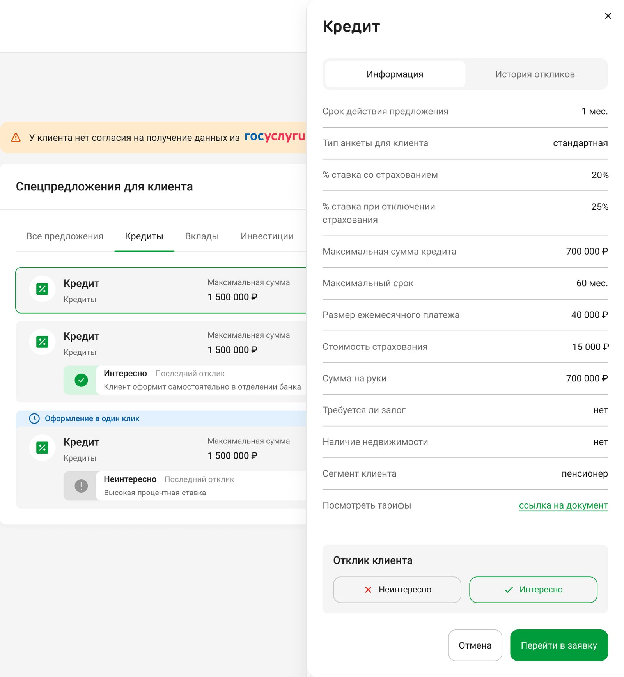Click the orange warning triangle icon
The image size is (624, 677).
(x=16, y=138)
